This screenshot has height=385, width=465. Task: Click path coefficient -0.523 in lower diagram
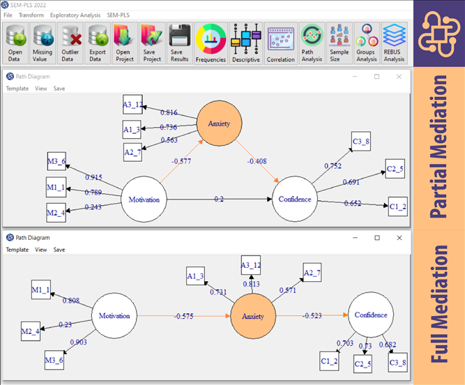pos(312,315)
